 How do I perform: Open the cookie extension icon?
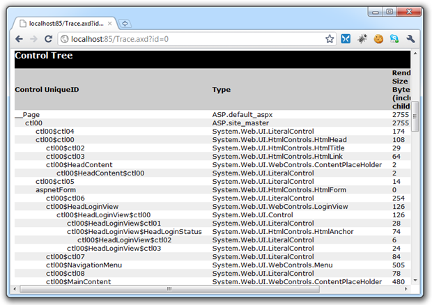pyautogui.click(x=378, y=39)
